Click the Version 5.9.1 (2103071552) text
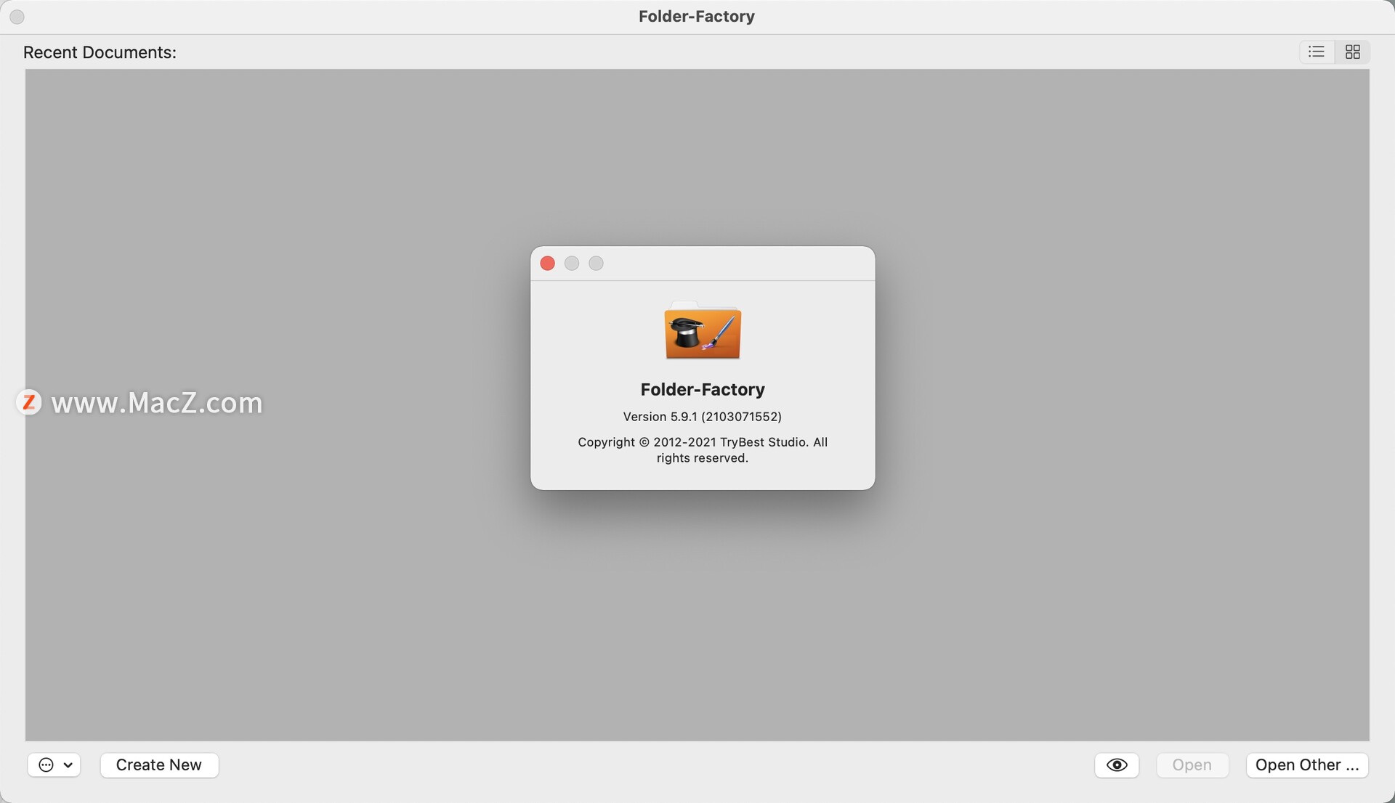Screen dimensions: 1395x803 (703, 417)
